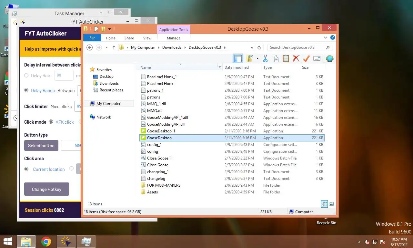Click the Copy icon in Explorer toolbar
Image resolution: width=413 pixels, height=248 pixels.
point(275,58)
